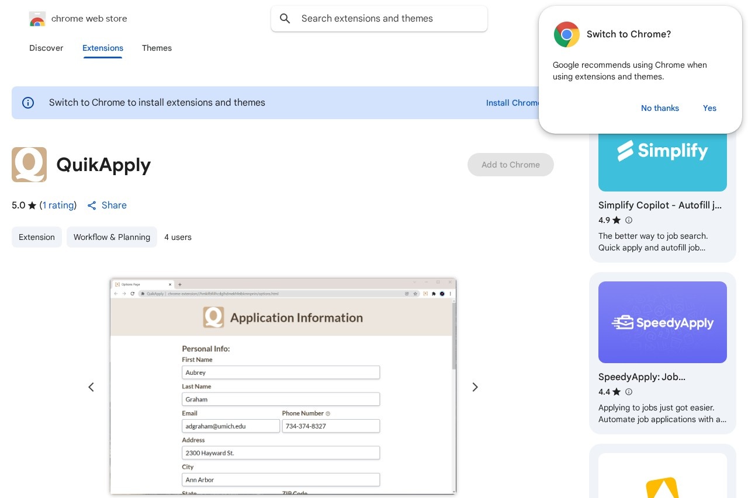This screenshot has height=498, width=748.
Task: Open the SpeedyApply extension thumbnail
Action: 662,322
